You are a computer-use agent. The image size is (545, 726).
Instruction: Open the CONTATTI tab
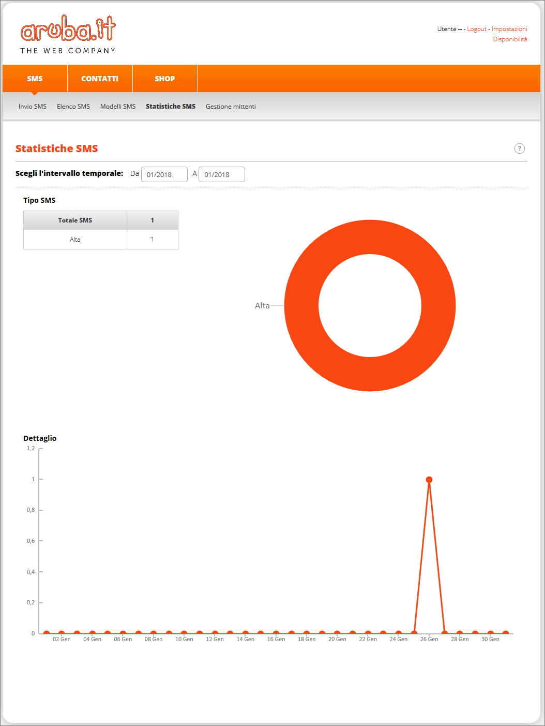pyautogui.click(x=100, y=79)
